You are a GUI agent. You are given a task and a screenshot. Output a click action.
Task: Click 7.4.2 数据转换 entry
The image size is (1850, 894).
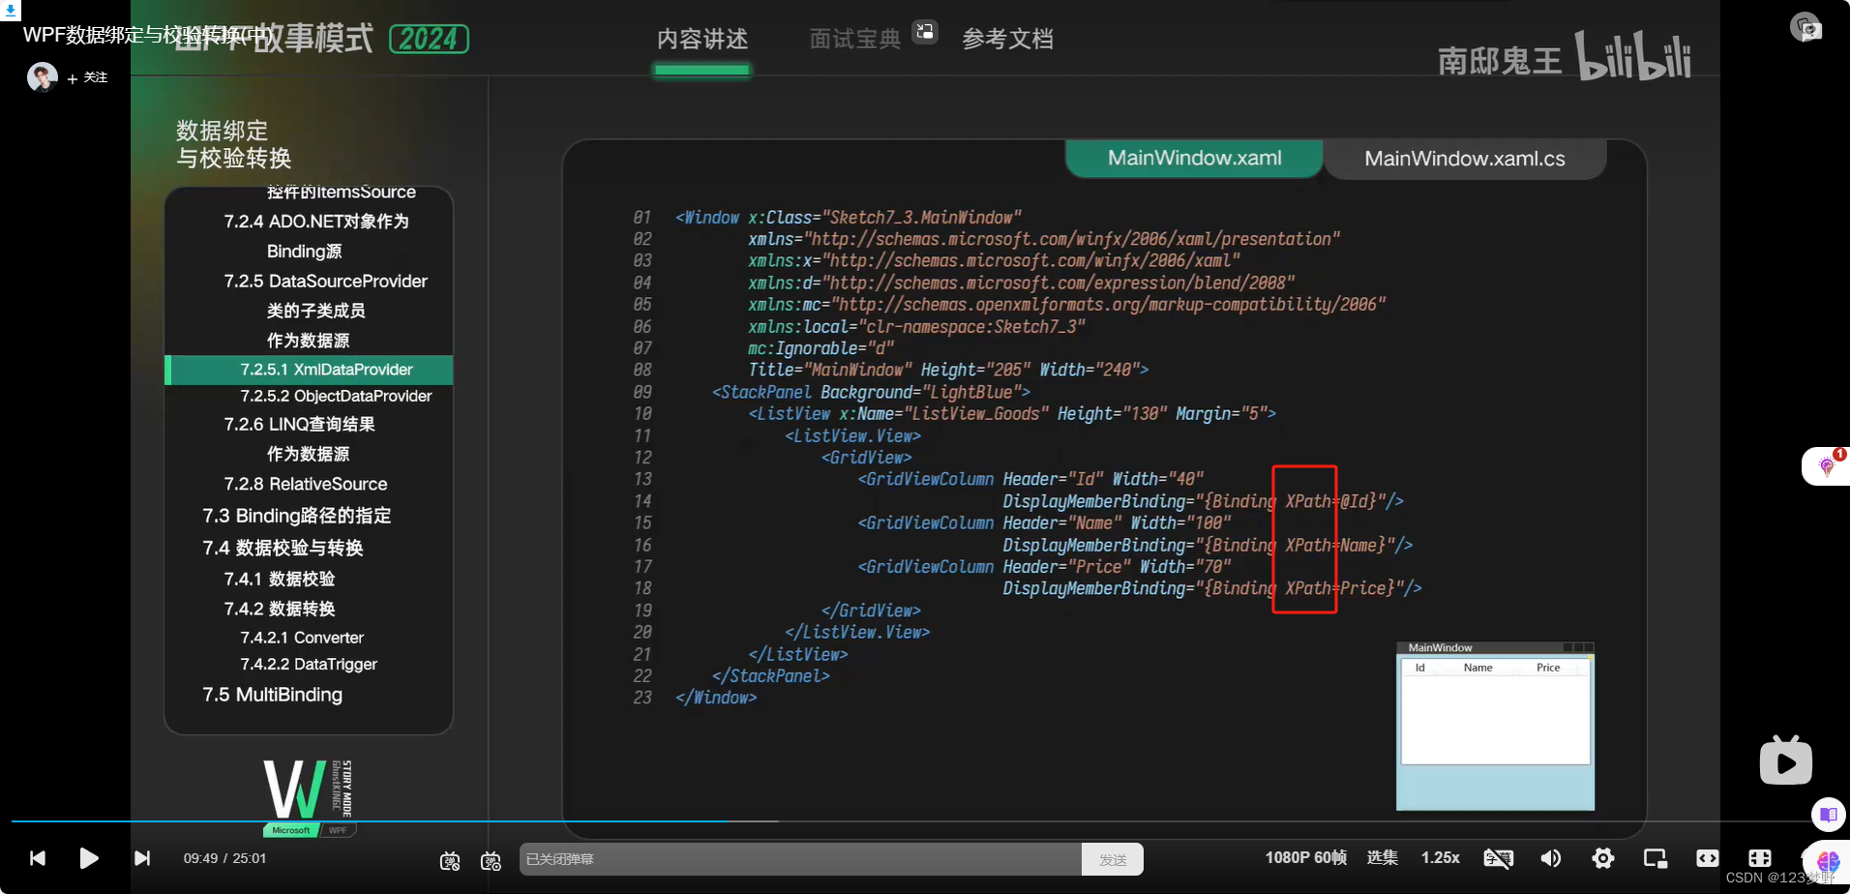tap(279, 609)
